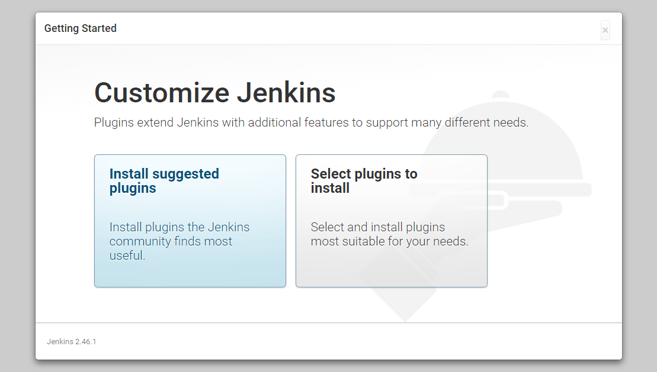Click the "Select plugins to install" bold heading
The height and width of the screenshot is (372, 657).
tap(364, 181)
